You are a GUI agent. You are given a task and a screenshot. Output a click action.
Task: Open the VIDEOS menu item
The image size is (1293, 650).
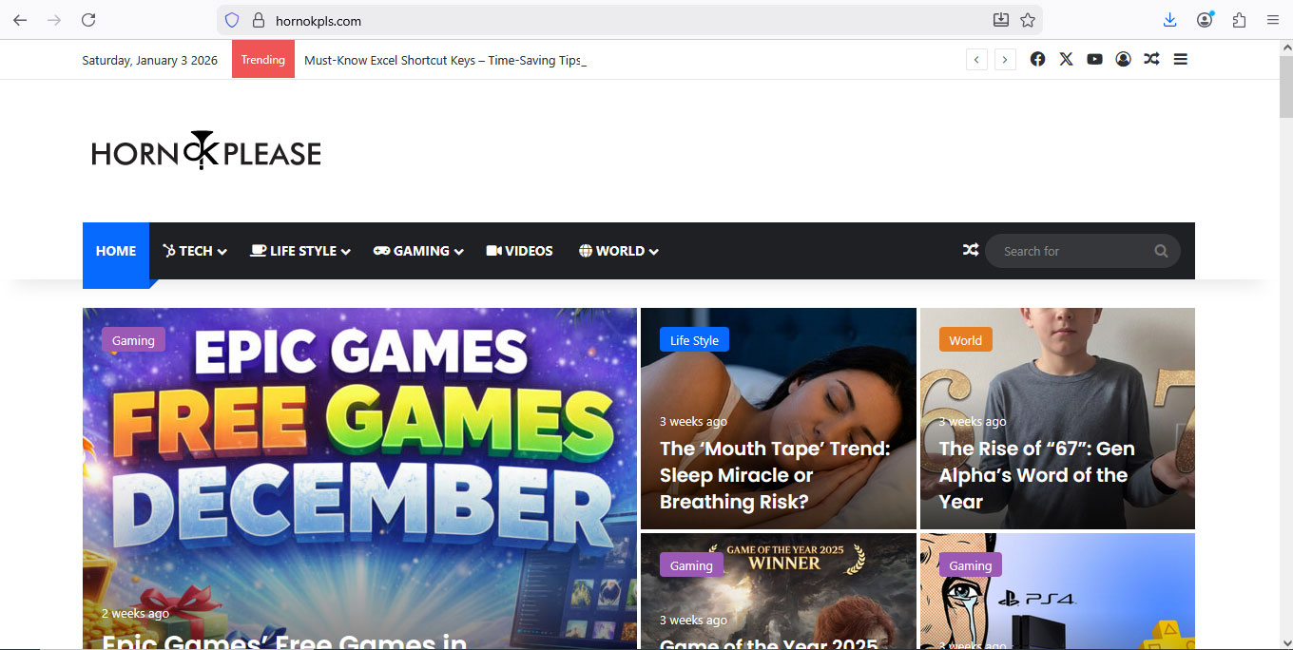pyautogui.click(x=519, y=251)
